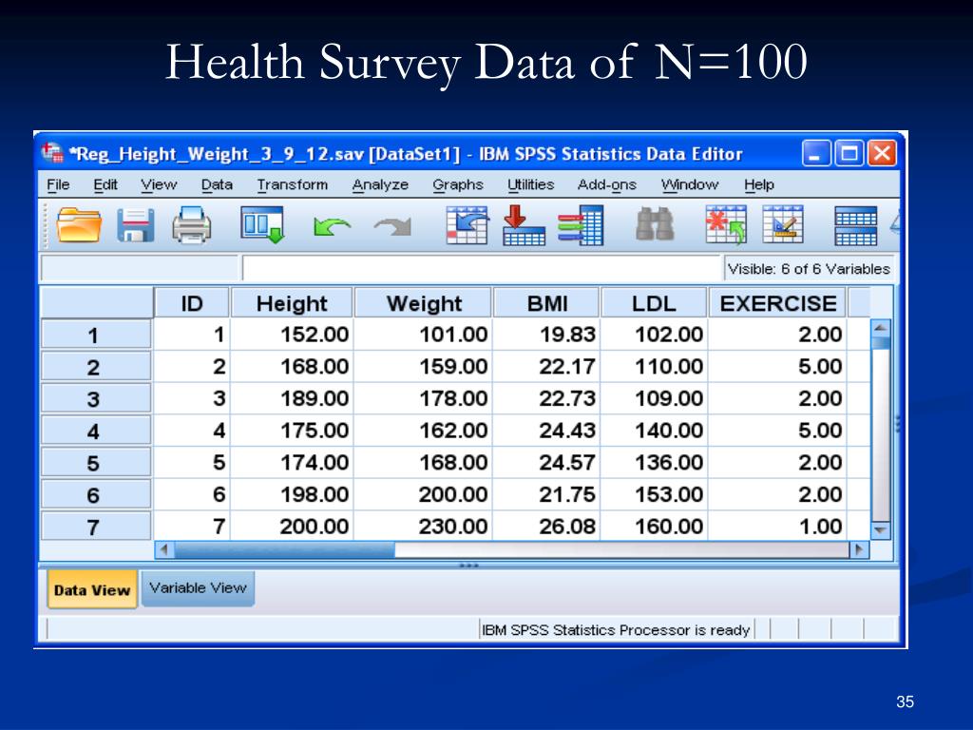Click the Insert variable icon
This screenshot has height=730, width=973.
click(783, 224)
